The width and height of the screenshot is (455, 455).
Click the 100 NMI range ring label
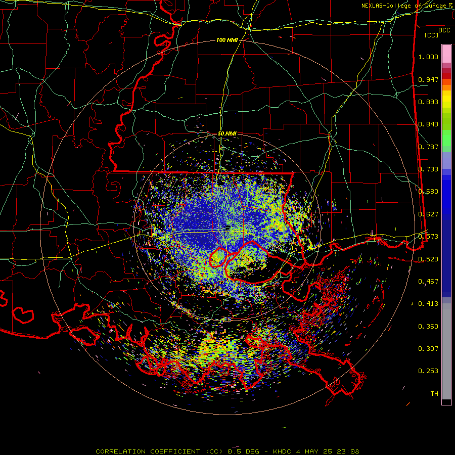(x=227, y=40)
